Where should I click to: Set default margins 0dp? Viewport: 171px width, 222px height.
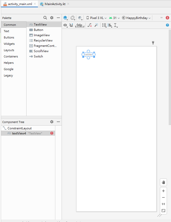pos(80,25)
